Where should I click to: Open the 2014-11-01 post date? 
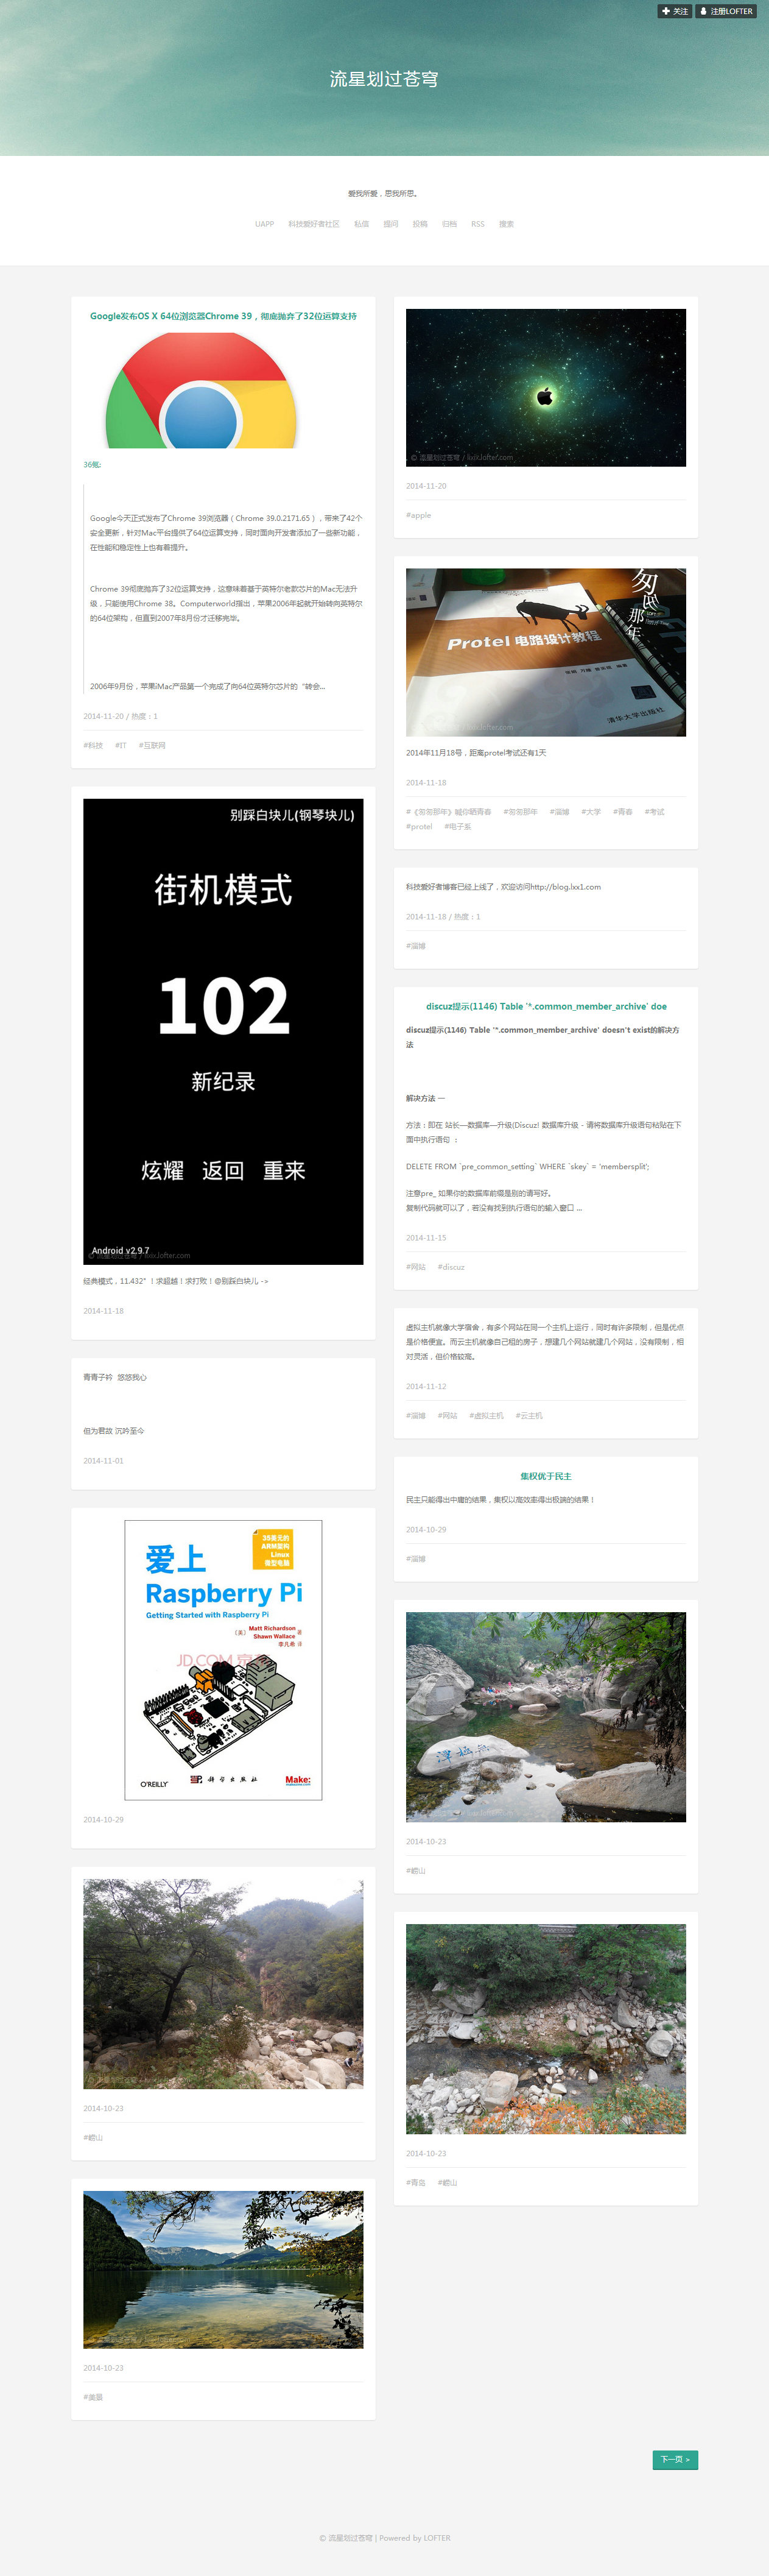104,1460
